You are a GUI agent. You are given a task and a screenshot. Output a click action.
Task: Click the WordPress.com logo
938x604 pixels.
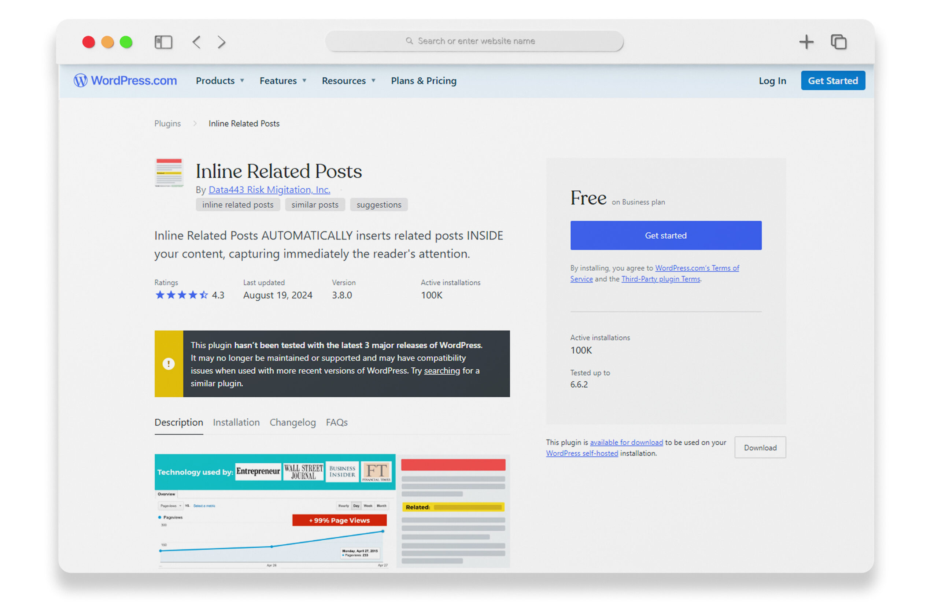click(125, 81)
